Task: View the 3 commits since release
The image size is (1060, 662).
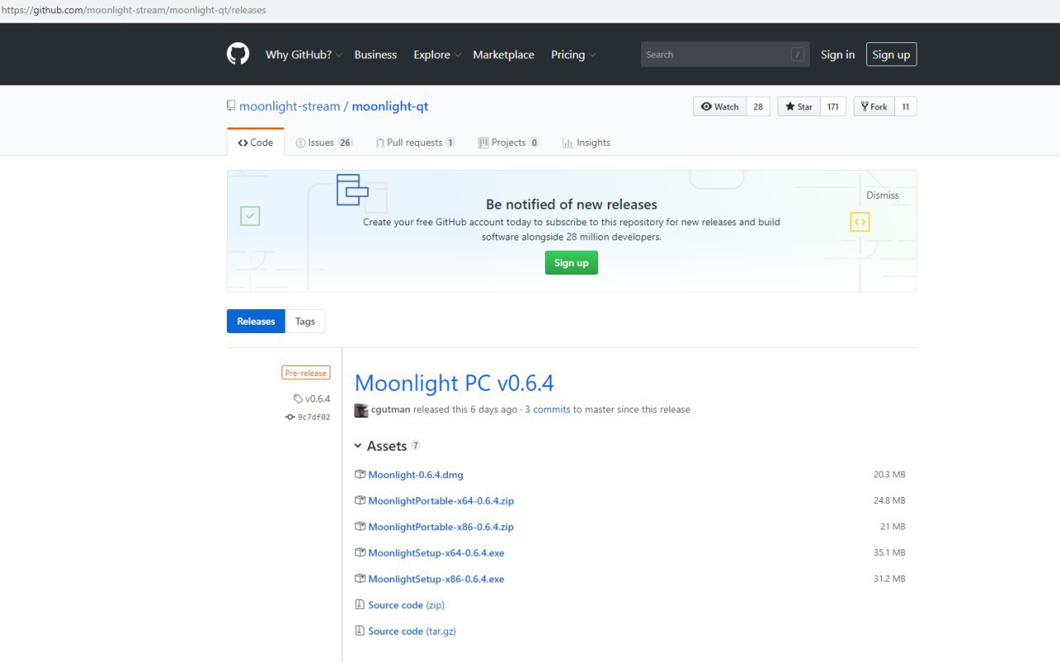Action: coord(547,409)
